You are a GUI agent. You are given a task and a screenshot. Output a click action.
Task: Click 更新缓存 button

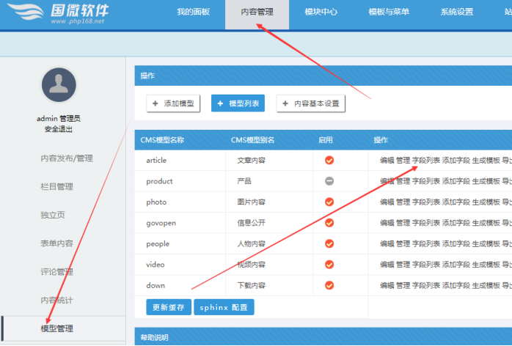click(168, 307)
